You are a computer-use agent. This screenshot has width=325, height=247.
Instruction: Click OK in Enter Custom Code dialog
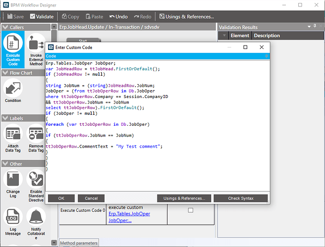click(x=61, y=198)
